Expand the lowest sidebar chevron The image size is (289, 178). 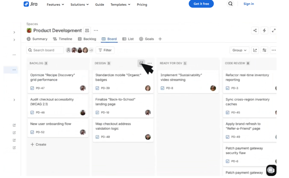[14, 100]
